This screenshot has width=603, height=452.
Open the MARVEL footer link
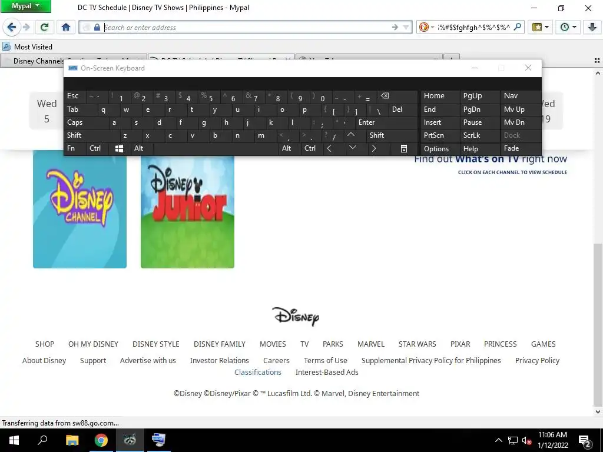(x=371, y=344)
